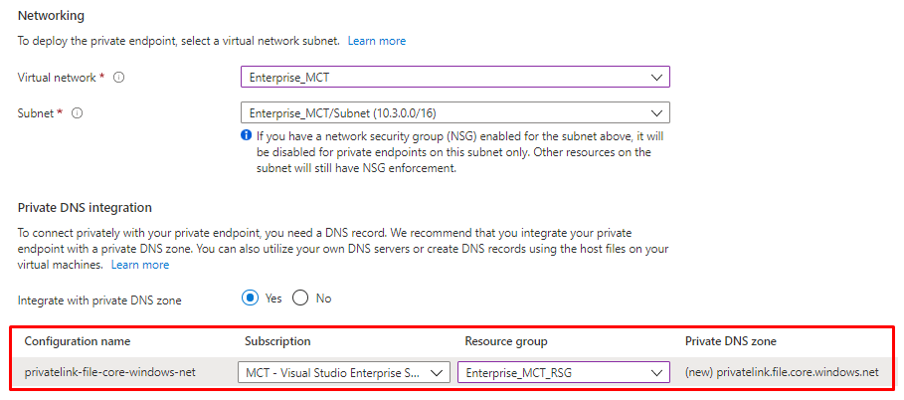
Task: Click the info icon beside Subnet label
Action: (x=77, y=113)
